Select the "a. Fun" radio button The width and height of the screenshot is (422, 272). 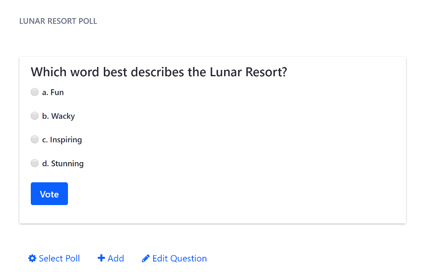pos(35,92)
